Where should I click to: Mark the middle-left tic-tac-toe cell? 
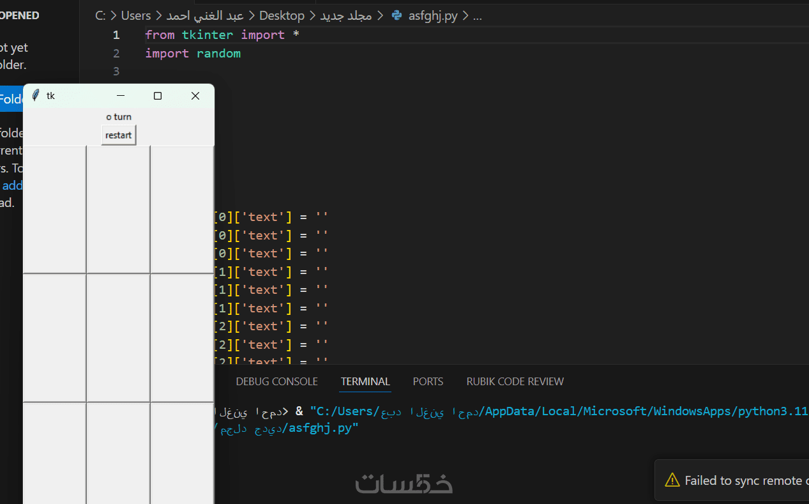(x=54, y=338)
